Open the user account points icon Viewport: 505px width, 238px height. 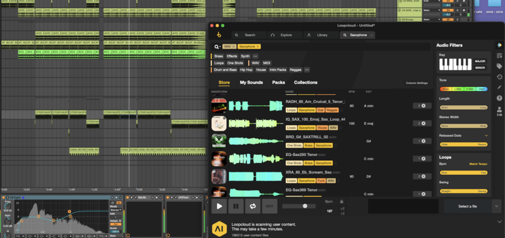pyautogui.click(x=499, y=110)
